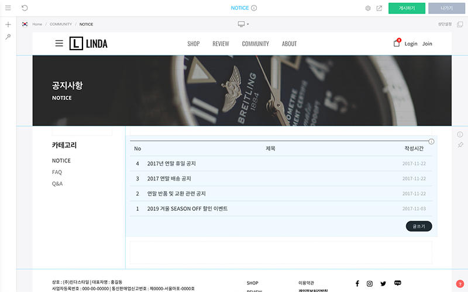Click the footer SHOP link
This screenshot has width=468, height=292.
[253, 283]
